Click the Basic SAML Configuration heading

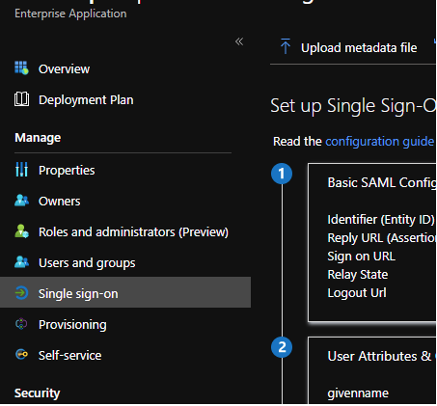coord(382,182)
